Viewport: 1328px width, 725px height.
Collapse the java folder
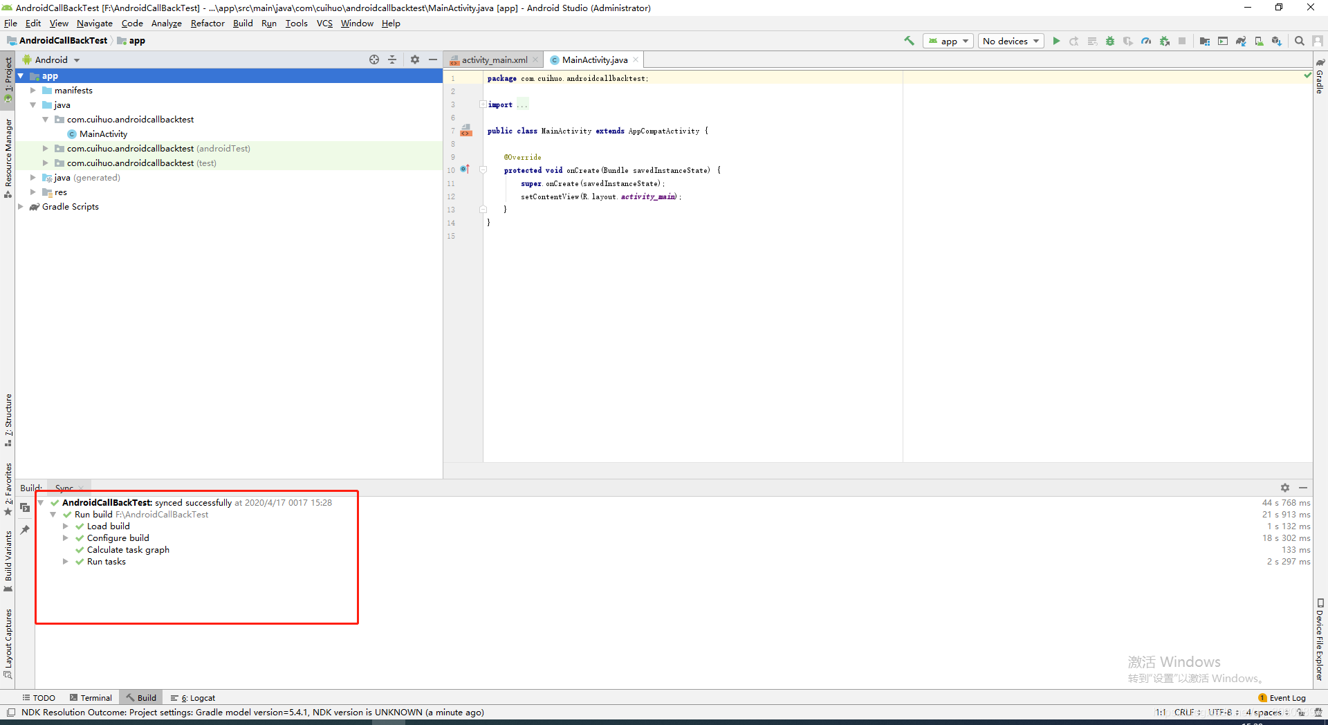click(33, 105)
